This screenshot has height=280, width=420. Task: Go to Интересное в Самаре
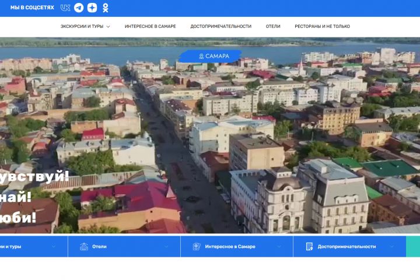coord(150,26)
